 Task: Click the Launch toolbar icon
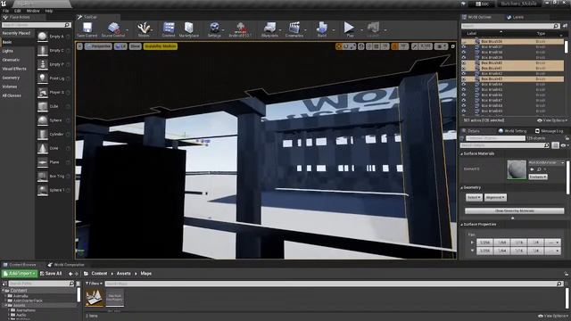point(373,28)
